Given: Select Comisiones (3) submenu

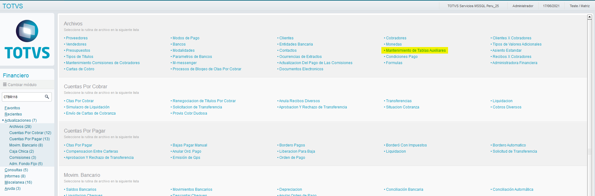Looking at the screenshot, I should pos(23,158).
